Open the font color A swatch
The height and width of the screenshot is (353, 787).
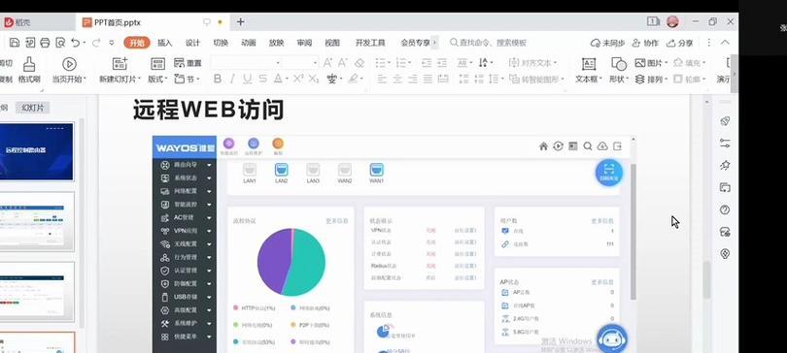coord(278,79)
